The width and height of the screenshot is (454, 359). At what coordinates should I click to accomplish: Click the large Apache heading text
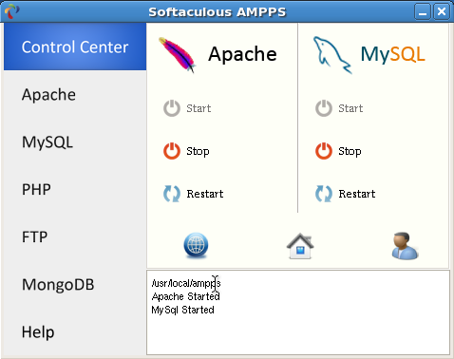coord(242,54)
